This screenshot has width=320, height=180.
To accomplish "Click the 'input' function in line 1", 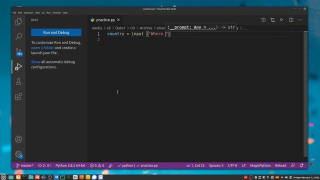I will tap(137, 34).
